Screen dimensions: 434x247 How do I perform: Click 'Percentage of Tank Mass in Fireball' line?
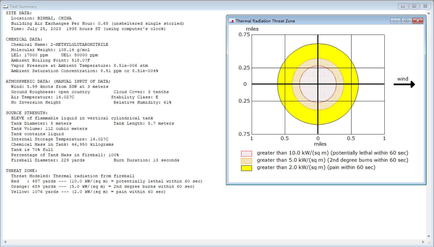pos(65,155)
